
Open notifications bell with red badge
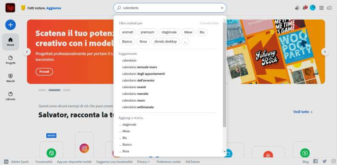coord(305,8)
